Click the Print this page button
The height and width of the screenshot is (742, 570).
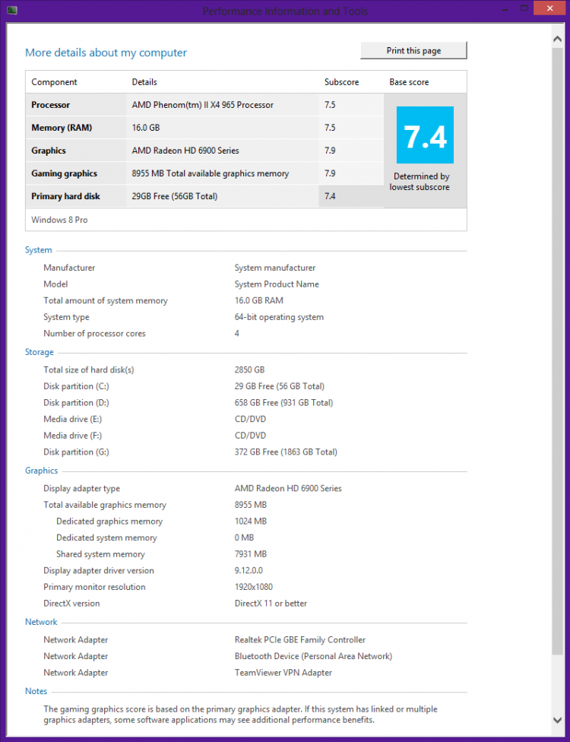pyautogui.click(x=413, y=51)
